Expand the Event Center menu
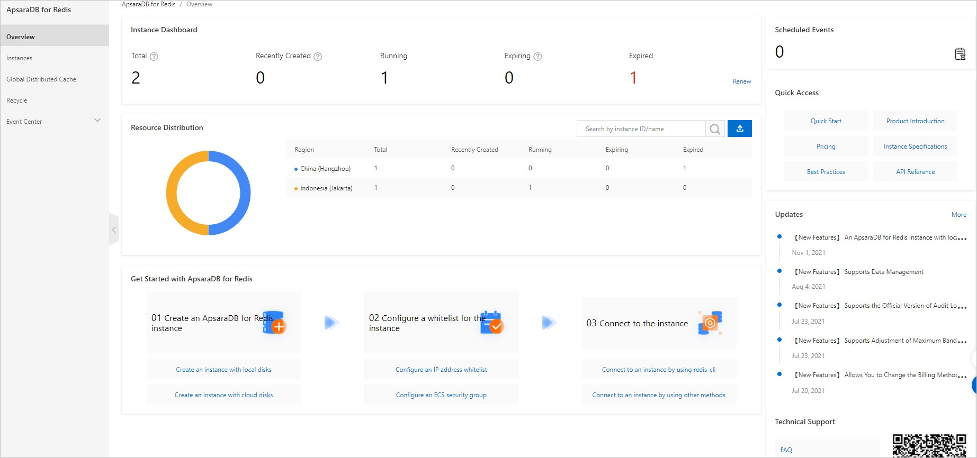 [97, 121]
